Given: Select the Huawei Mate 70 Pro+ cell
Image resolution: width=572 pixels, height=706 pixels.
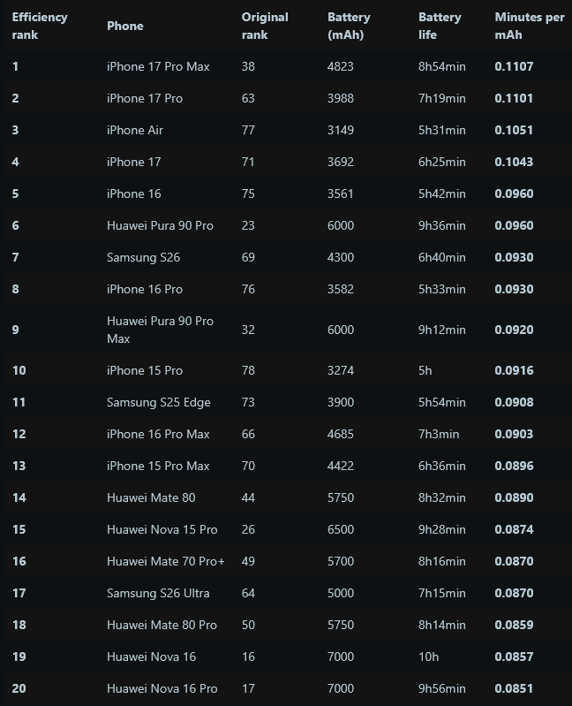Looking at the screenshot, I should click(165, 561).
